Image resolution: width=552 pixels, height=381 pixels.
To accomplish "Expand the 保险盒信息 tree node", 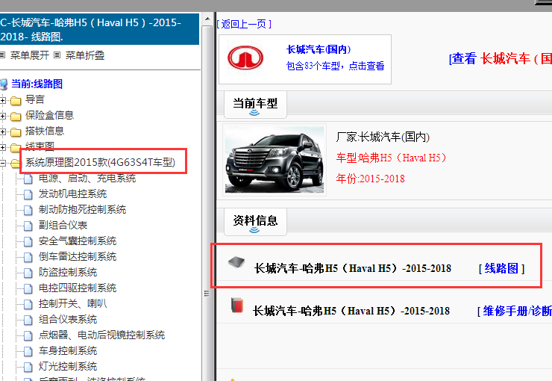I will click(3, 116).
